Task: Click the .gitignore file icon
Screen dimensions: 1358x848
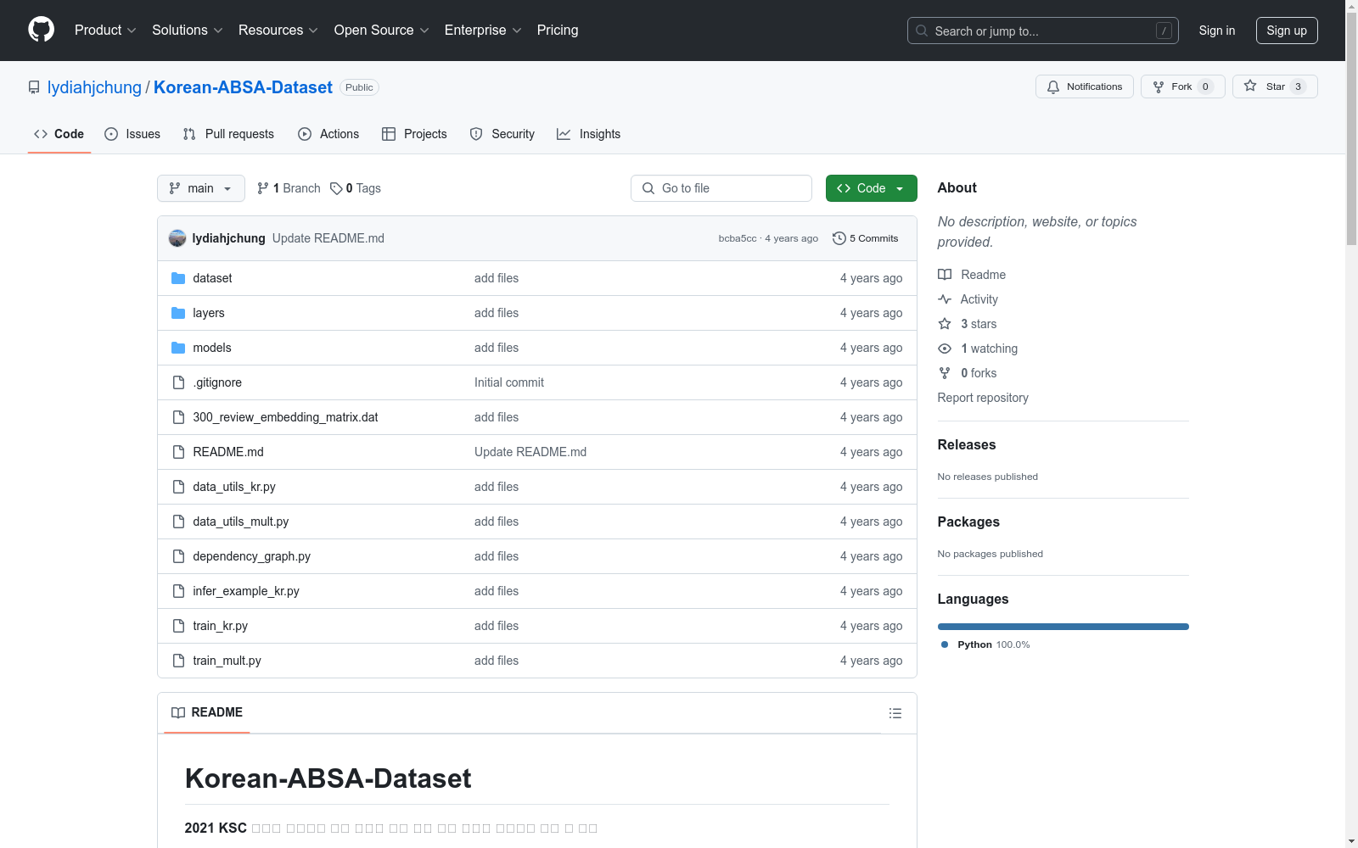Action: [178, 382]
